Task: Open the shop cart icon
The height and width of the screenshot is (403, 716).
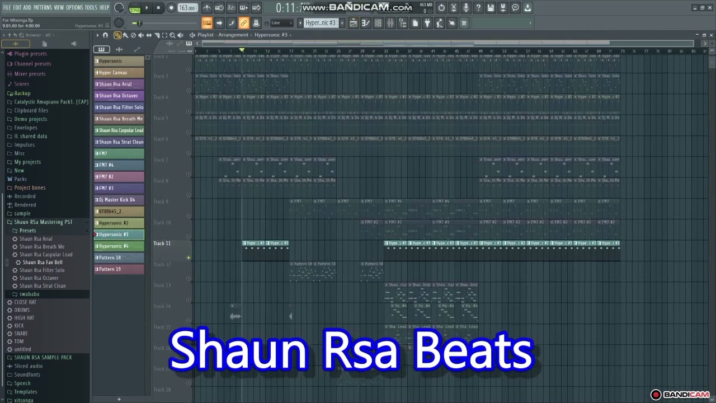Action: coord(464,23)
